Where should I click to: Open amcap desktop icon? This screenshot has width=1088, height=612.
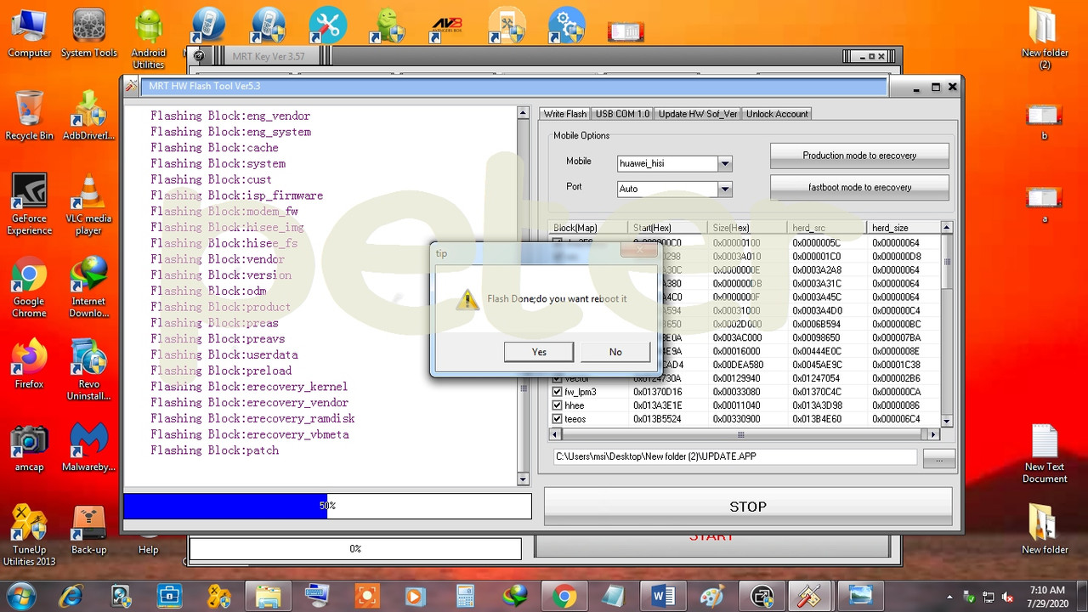29,446
